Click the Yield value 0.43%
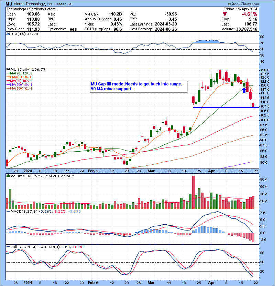Image resolution: width=275 pixels, height=286 pixels. point(116,24)
